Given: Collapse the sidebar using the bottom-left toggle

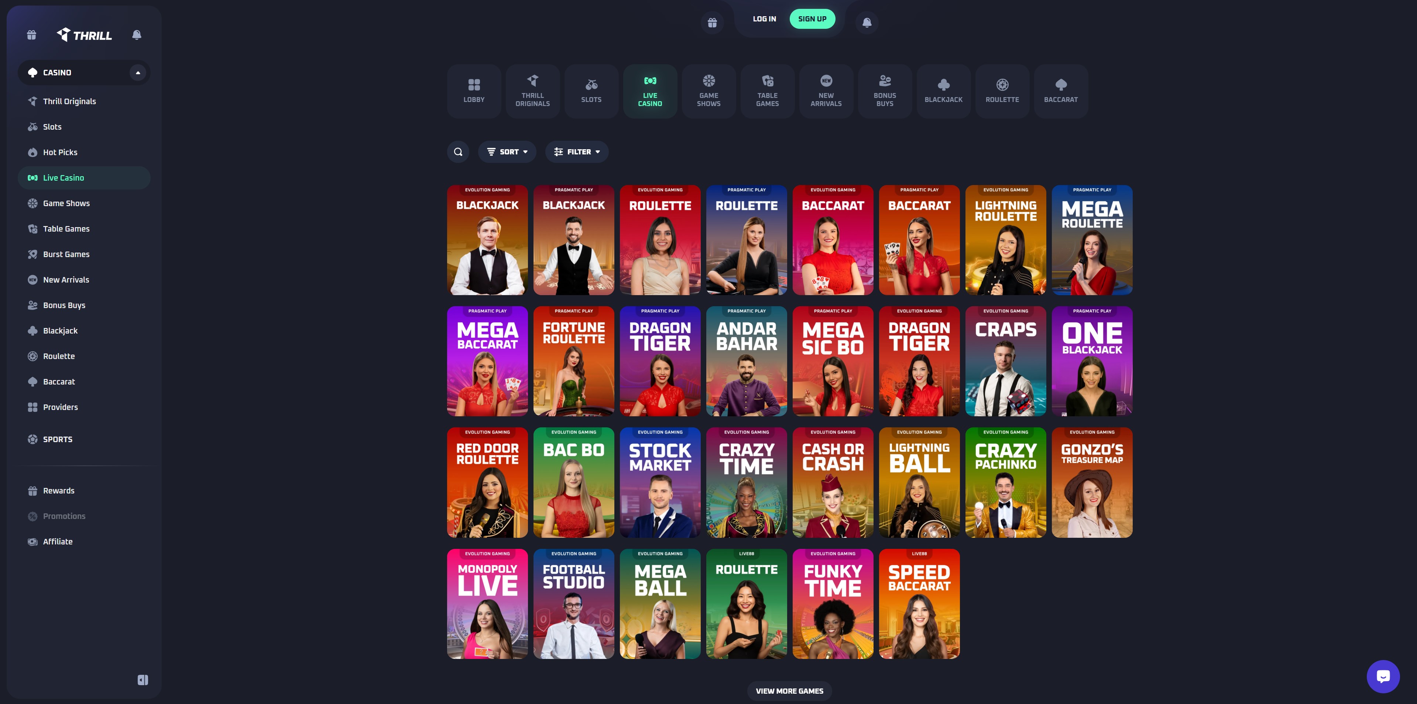Looking at the screenshot, I should [143, 680].
